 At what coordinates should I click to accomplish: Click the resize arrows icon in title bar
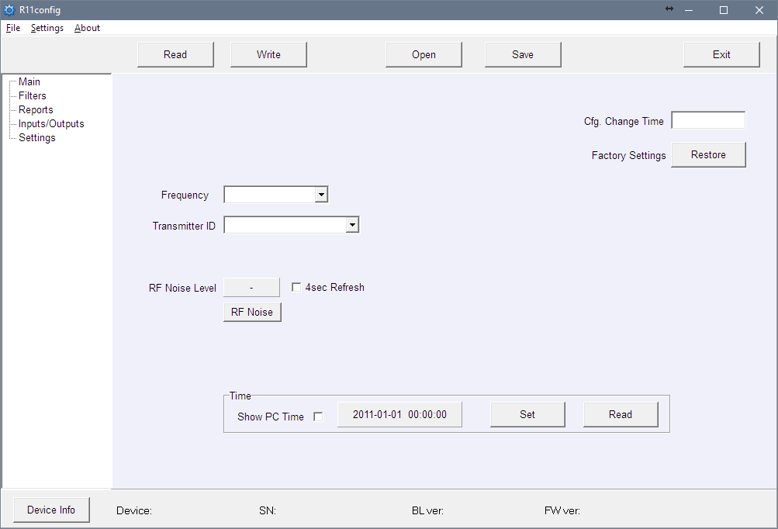tap(669, 9)
